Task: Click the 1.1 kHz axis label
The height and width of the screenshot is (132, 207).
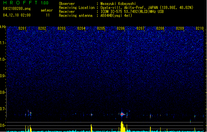Action: 3,43
